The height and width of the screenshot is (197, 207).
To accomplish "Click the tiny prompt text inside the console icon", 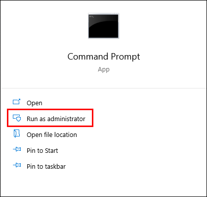I will pos(91,16).
